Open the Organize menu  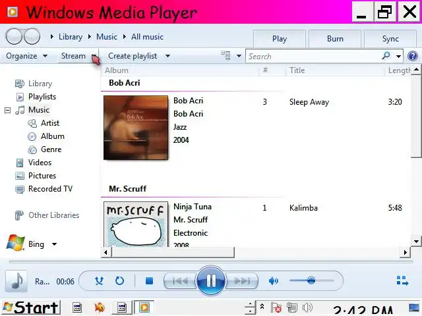tap(26, 56)
